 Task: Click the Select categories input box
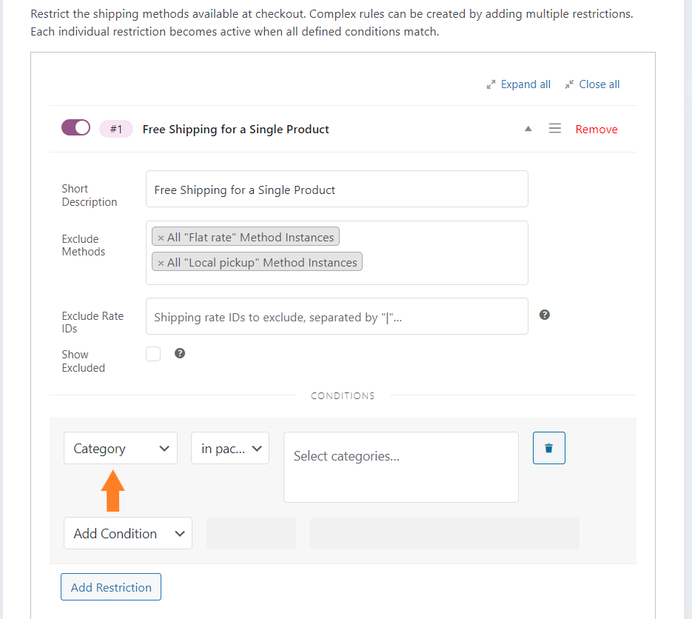point(400,467)
